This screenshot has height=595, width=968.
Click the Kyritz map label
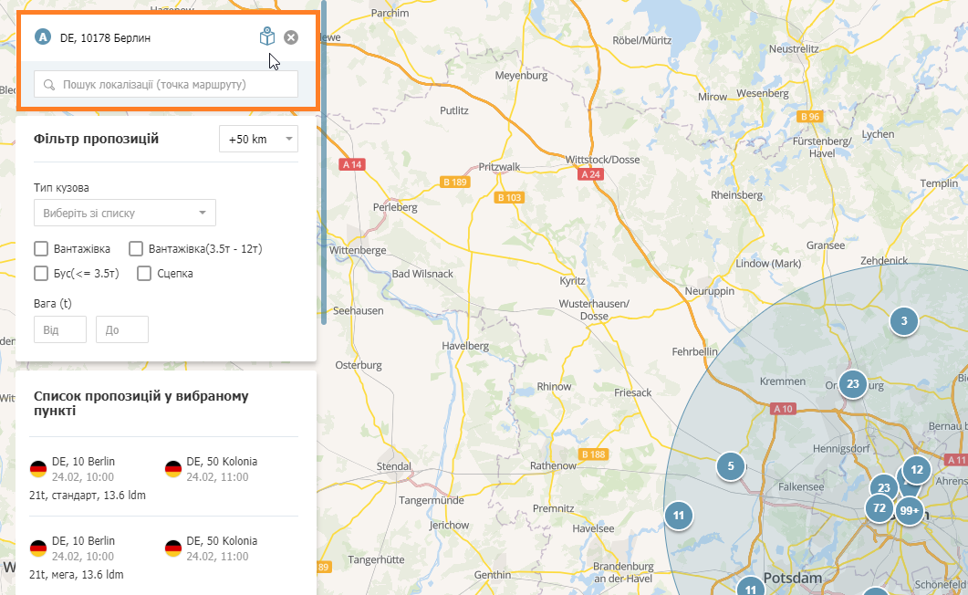pyautogui.click(x=572, y=281)
